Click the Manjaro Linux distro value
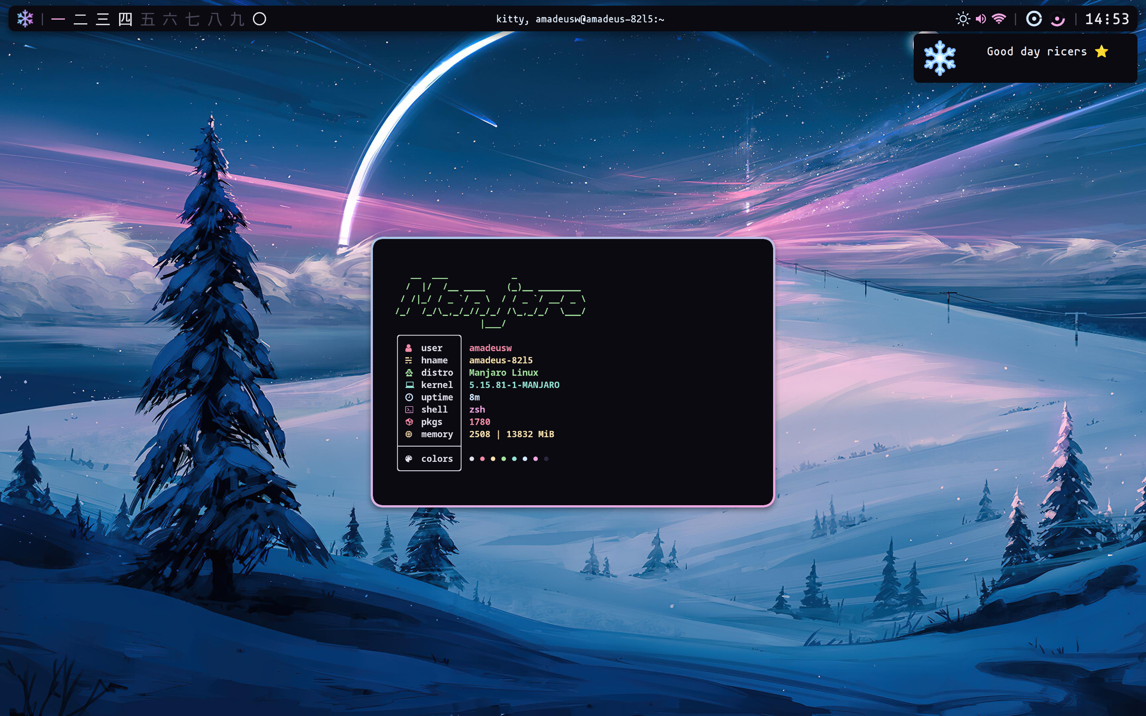The image size is (1146, 716). [x=503, y=373]
